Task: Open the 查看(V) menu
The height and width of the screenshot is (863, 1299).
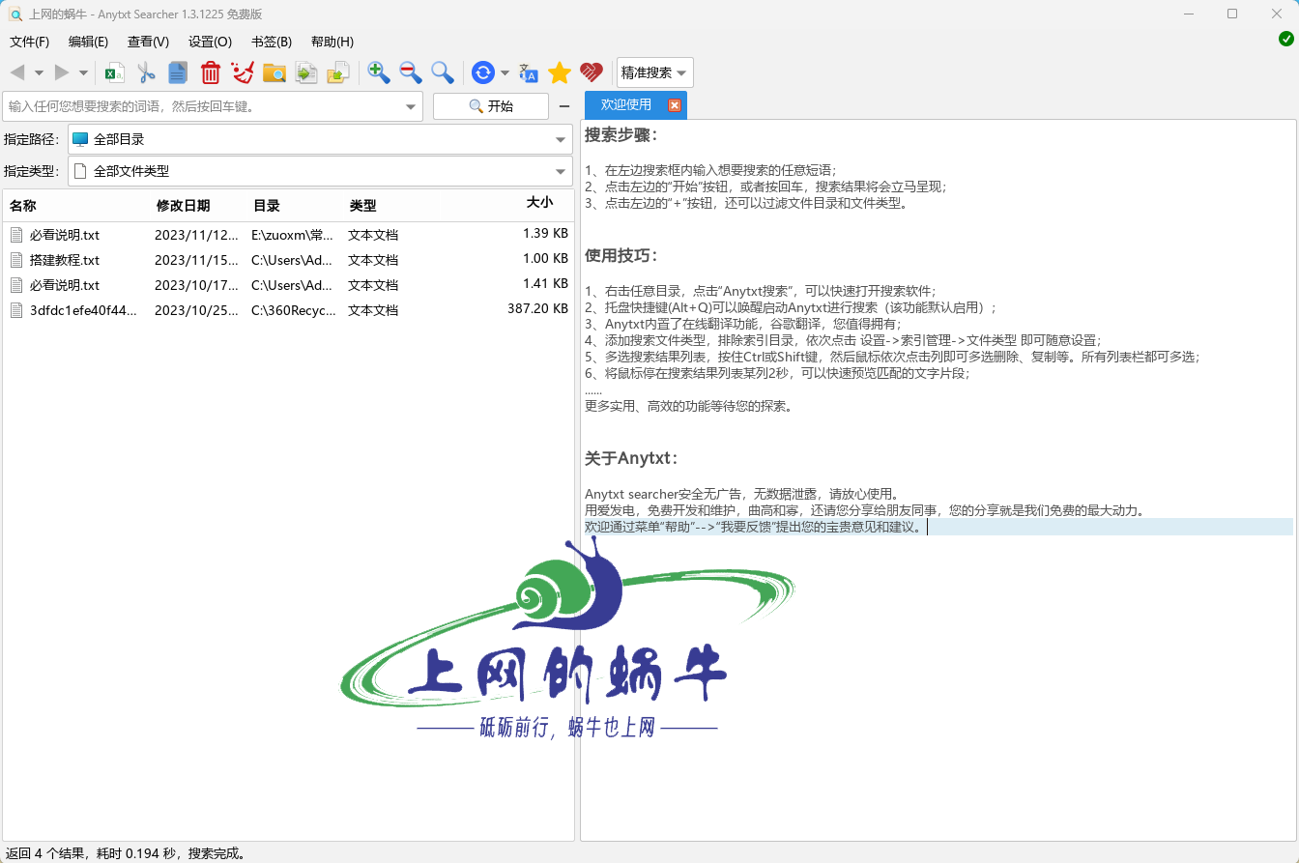Action: click(148, 42)
